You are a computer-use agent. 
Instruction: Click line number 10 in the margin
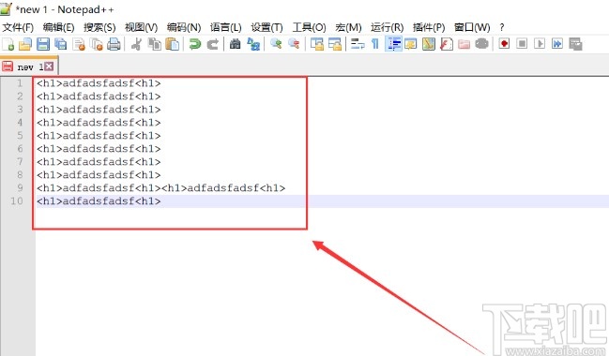coord(17,200)
